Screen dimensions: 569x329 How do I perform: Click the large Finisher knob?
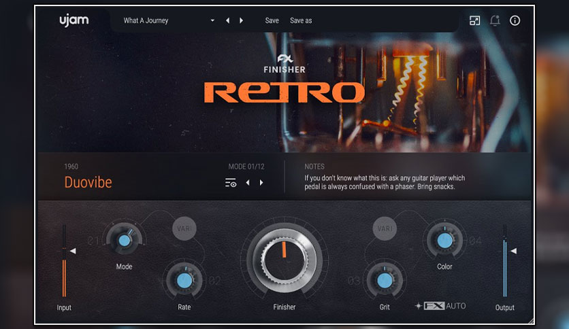click(x=284, y=260)
